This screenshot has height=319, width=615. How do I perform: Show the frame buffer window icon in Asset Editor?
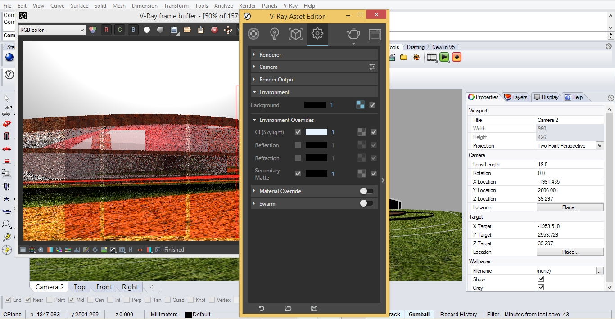click(375, 34)
